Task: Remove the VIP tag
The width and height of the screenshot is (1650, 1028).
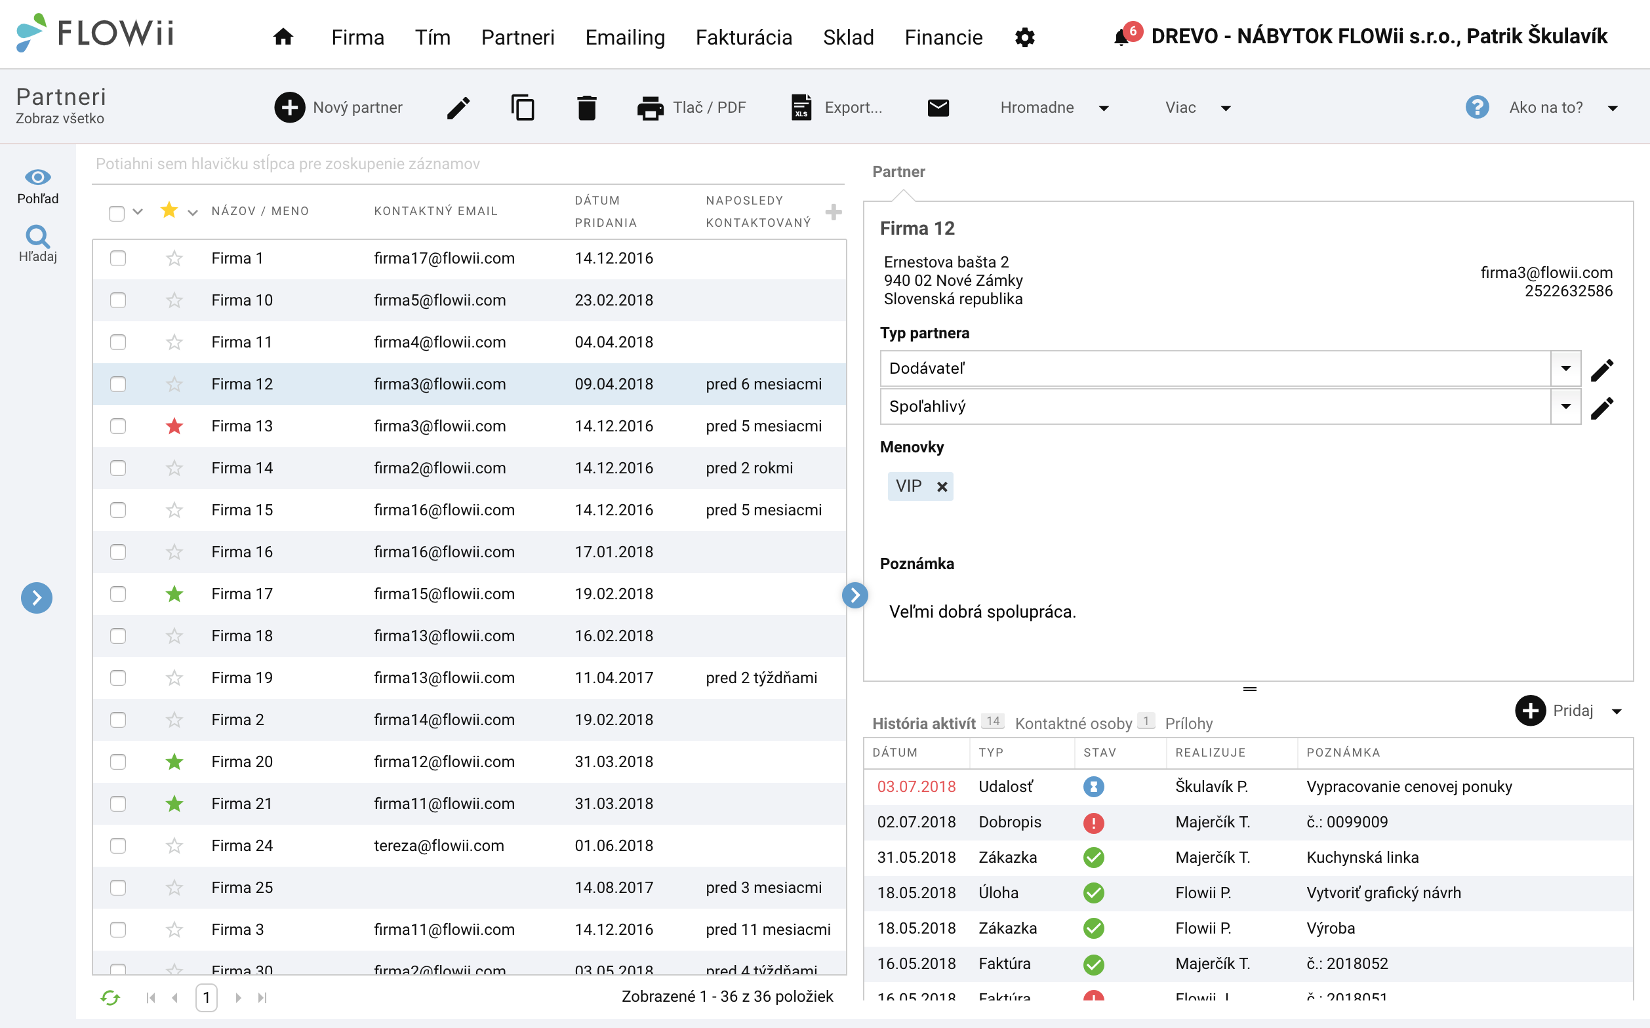Action: coord(942,487)
